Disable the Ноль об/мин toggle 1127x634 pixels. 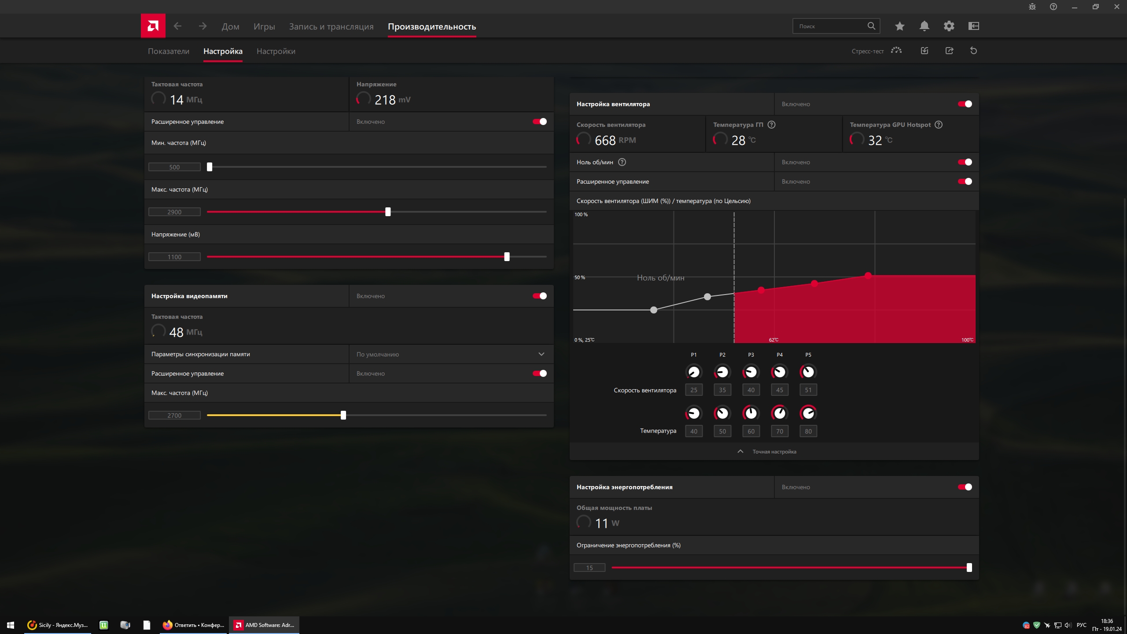(965, 162)
